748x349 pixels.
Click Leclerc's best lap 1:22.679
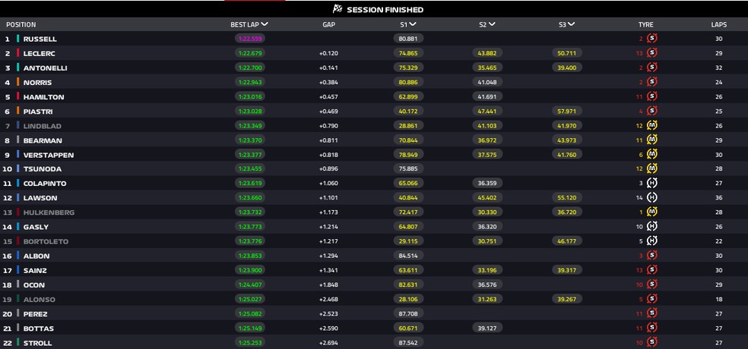pyautogui.click(x=250, y=53)
